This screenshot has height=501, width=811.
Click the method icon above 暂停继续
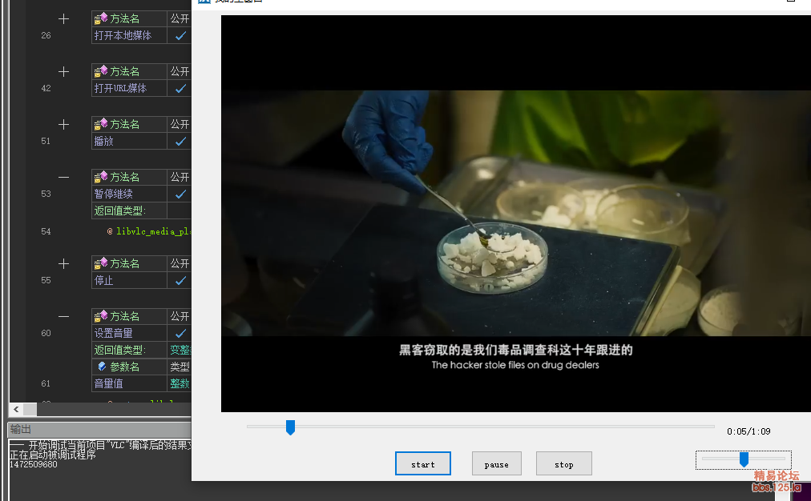pos(100,177)
